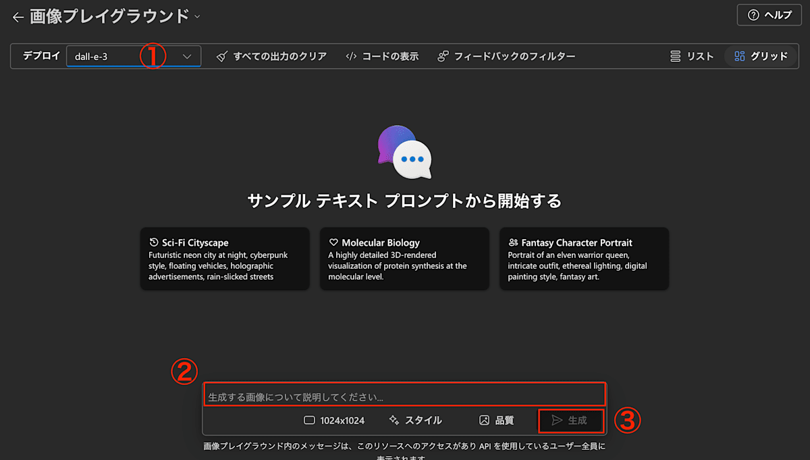Viewport: 810px width, 460px height.
Task: Open the 品質 quality option
Action: coord(497,420)
